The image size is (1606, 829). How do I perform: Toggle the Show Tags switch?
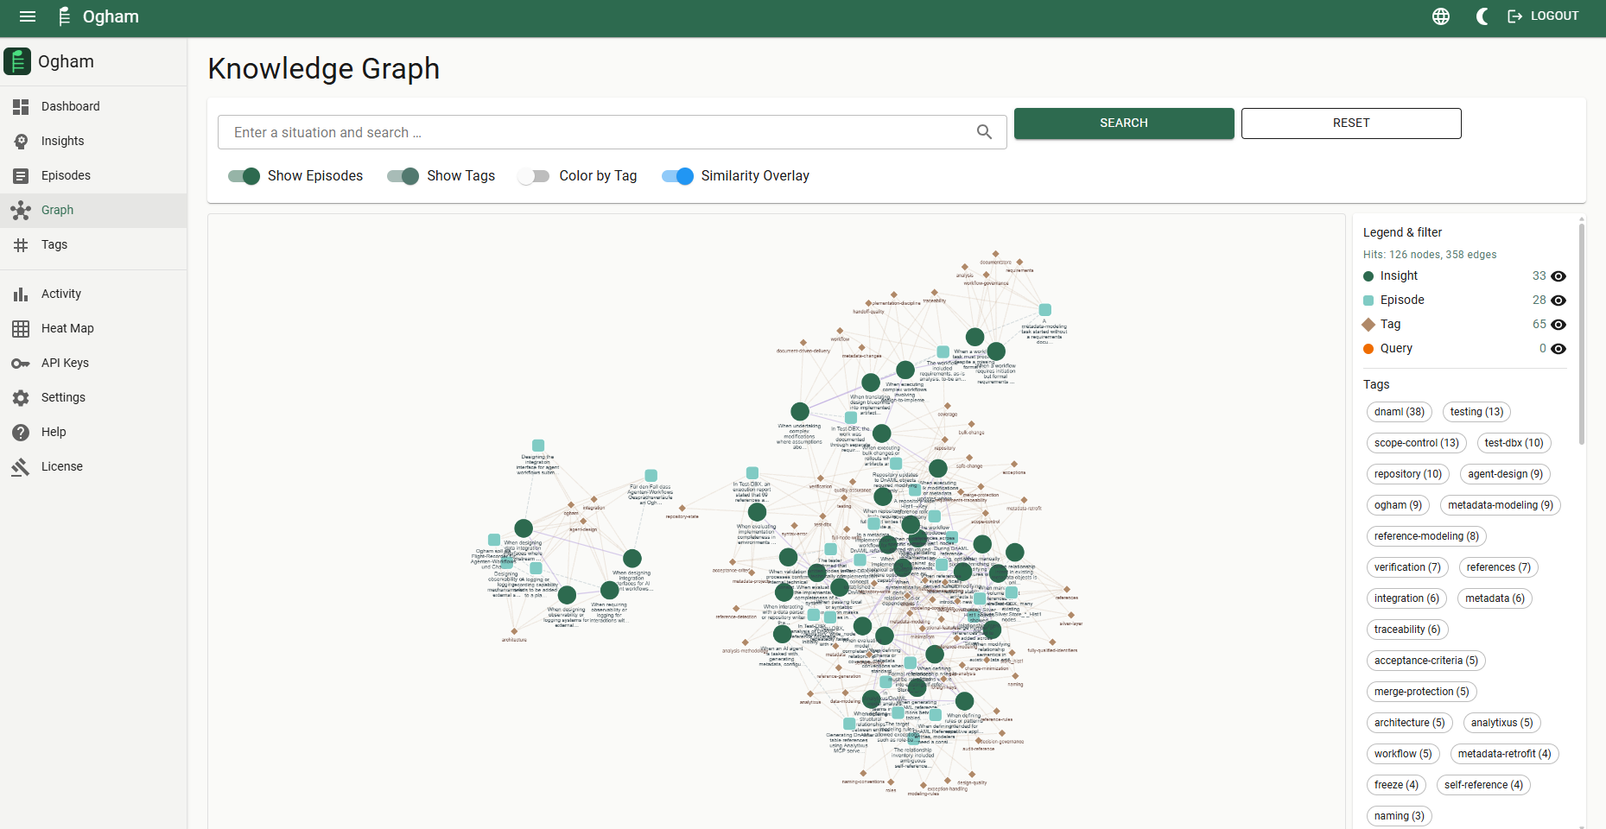pos(403,176)
